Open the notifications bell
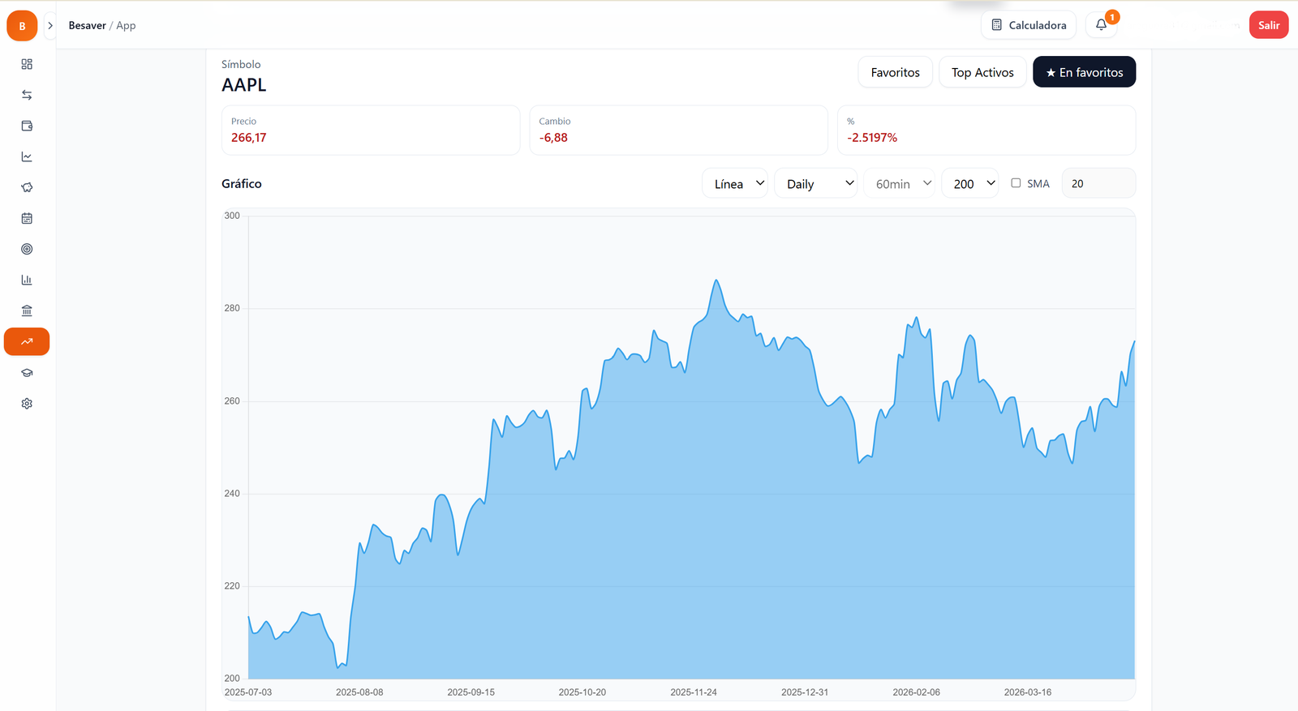The height and width of the screenshot is (711, 1298). (1101, 25)
